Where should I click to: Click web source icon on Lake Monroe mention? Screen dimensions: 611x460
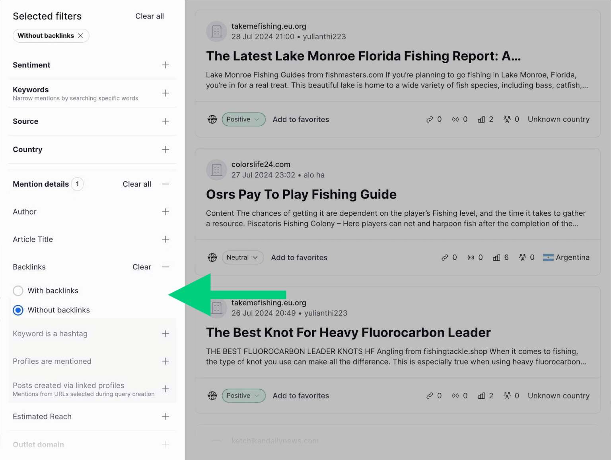212,119
